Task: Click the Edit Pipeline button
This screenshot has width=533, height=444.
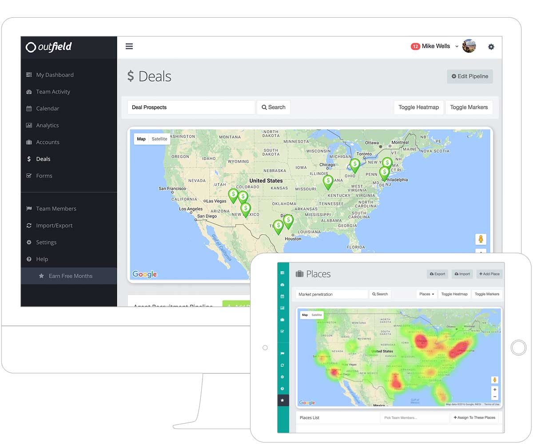Action: (x=470, y=76)
